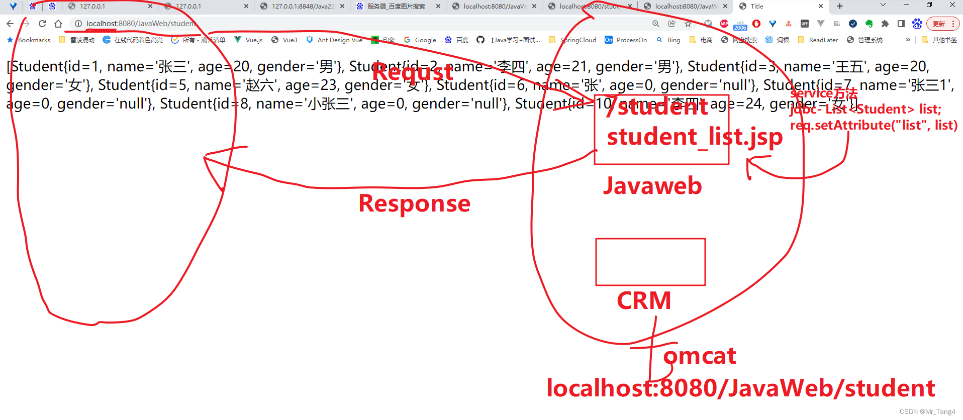Open the red stop-hand AdBlock extension
Screen dimensions: 963x420
point(756,24)
